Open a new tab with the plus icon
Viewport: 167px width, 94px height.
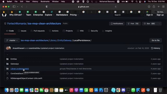[159, 7]
